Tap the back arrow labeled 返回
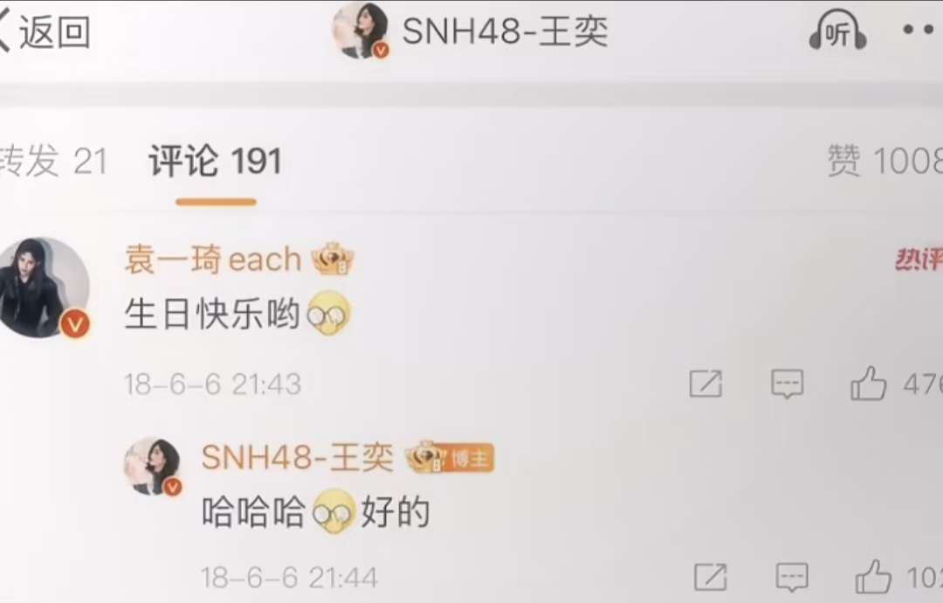 tap(45, 31)
